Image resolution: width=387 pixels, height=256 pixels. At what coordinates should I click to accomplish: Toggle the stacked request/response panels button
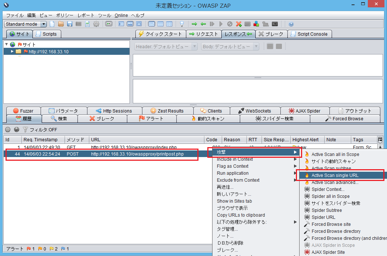point(160,24)
